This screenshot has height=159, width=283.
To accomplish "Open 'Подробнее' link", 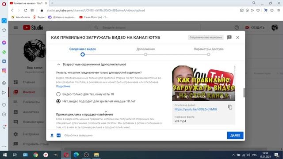I will [63, 86].
